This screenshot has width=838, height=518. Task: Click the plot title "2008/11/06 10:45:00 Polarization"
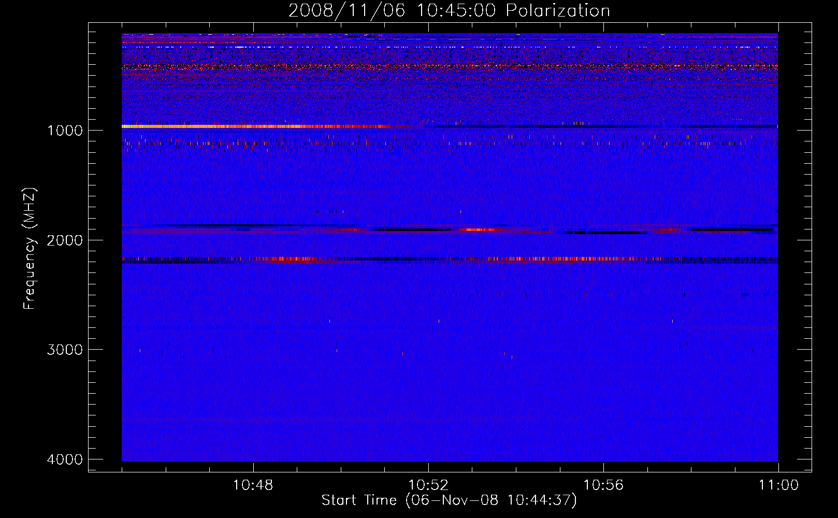click(x=449, y=11)
